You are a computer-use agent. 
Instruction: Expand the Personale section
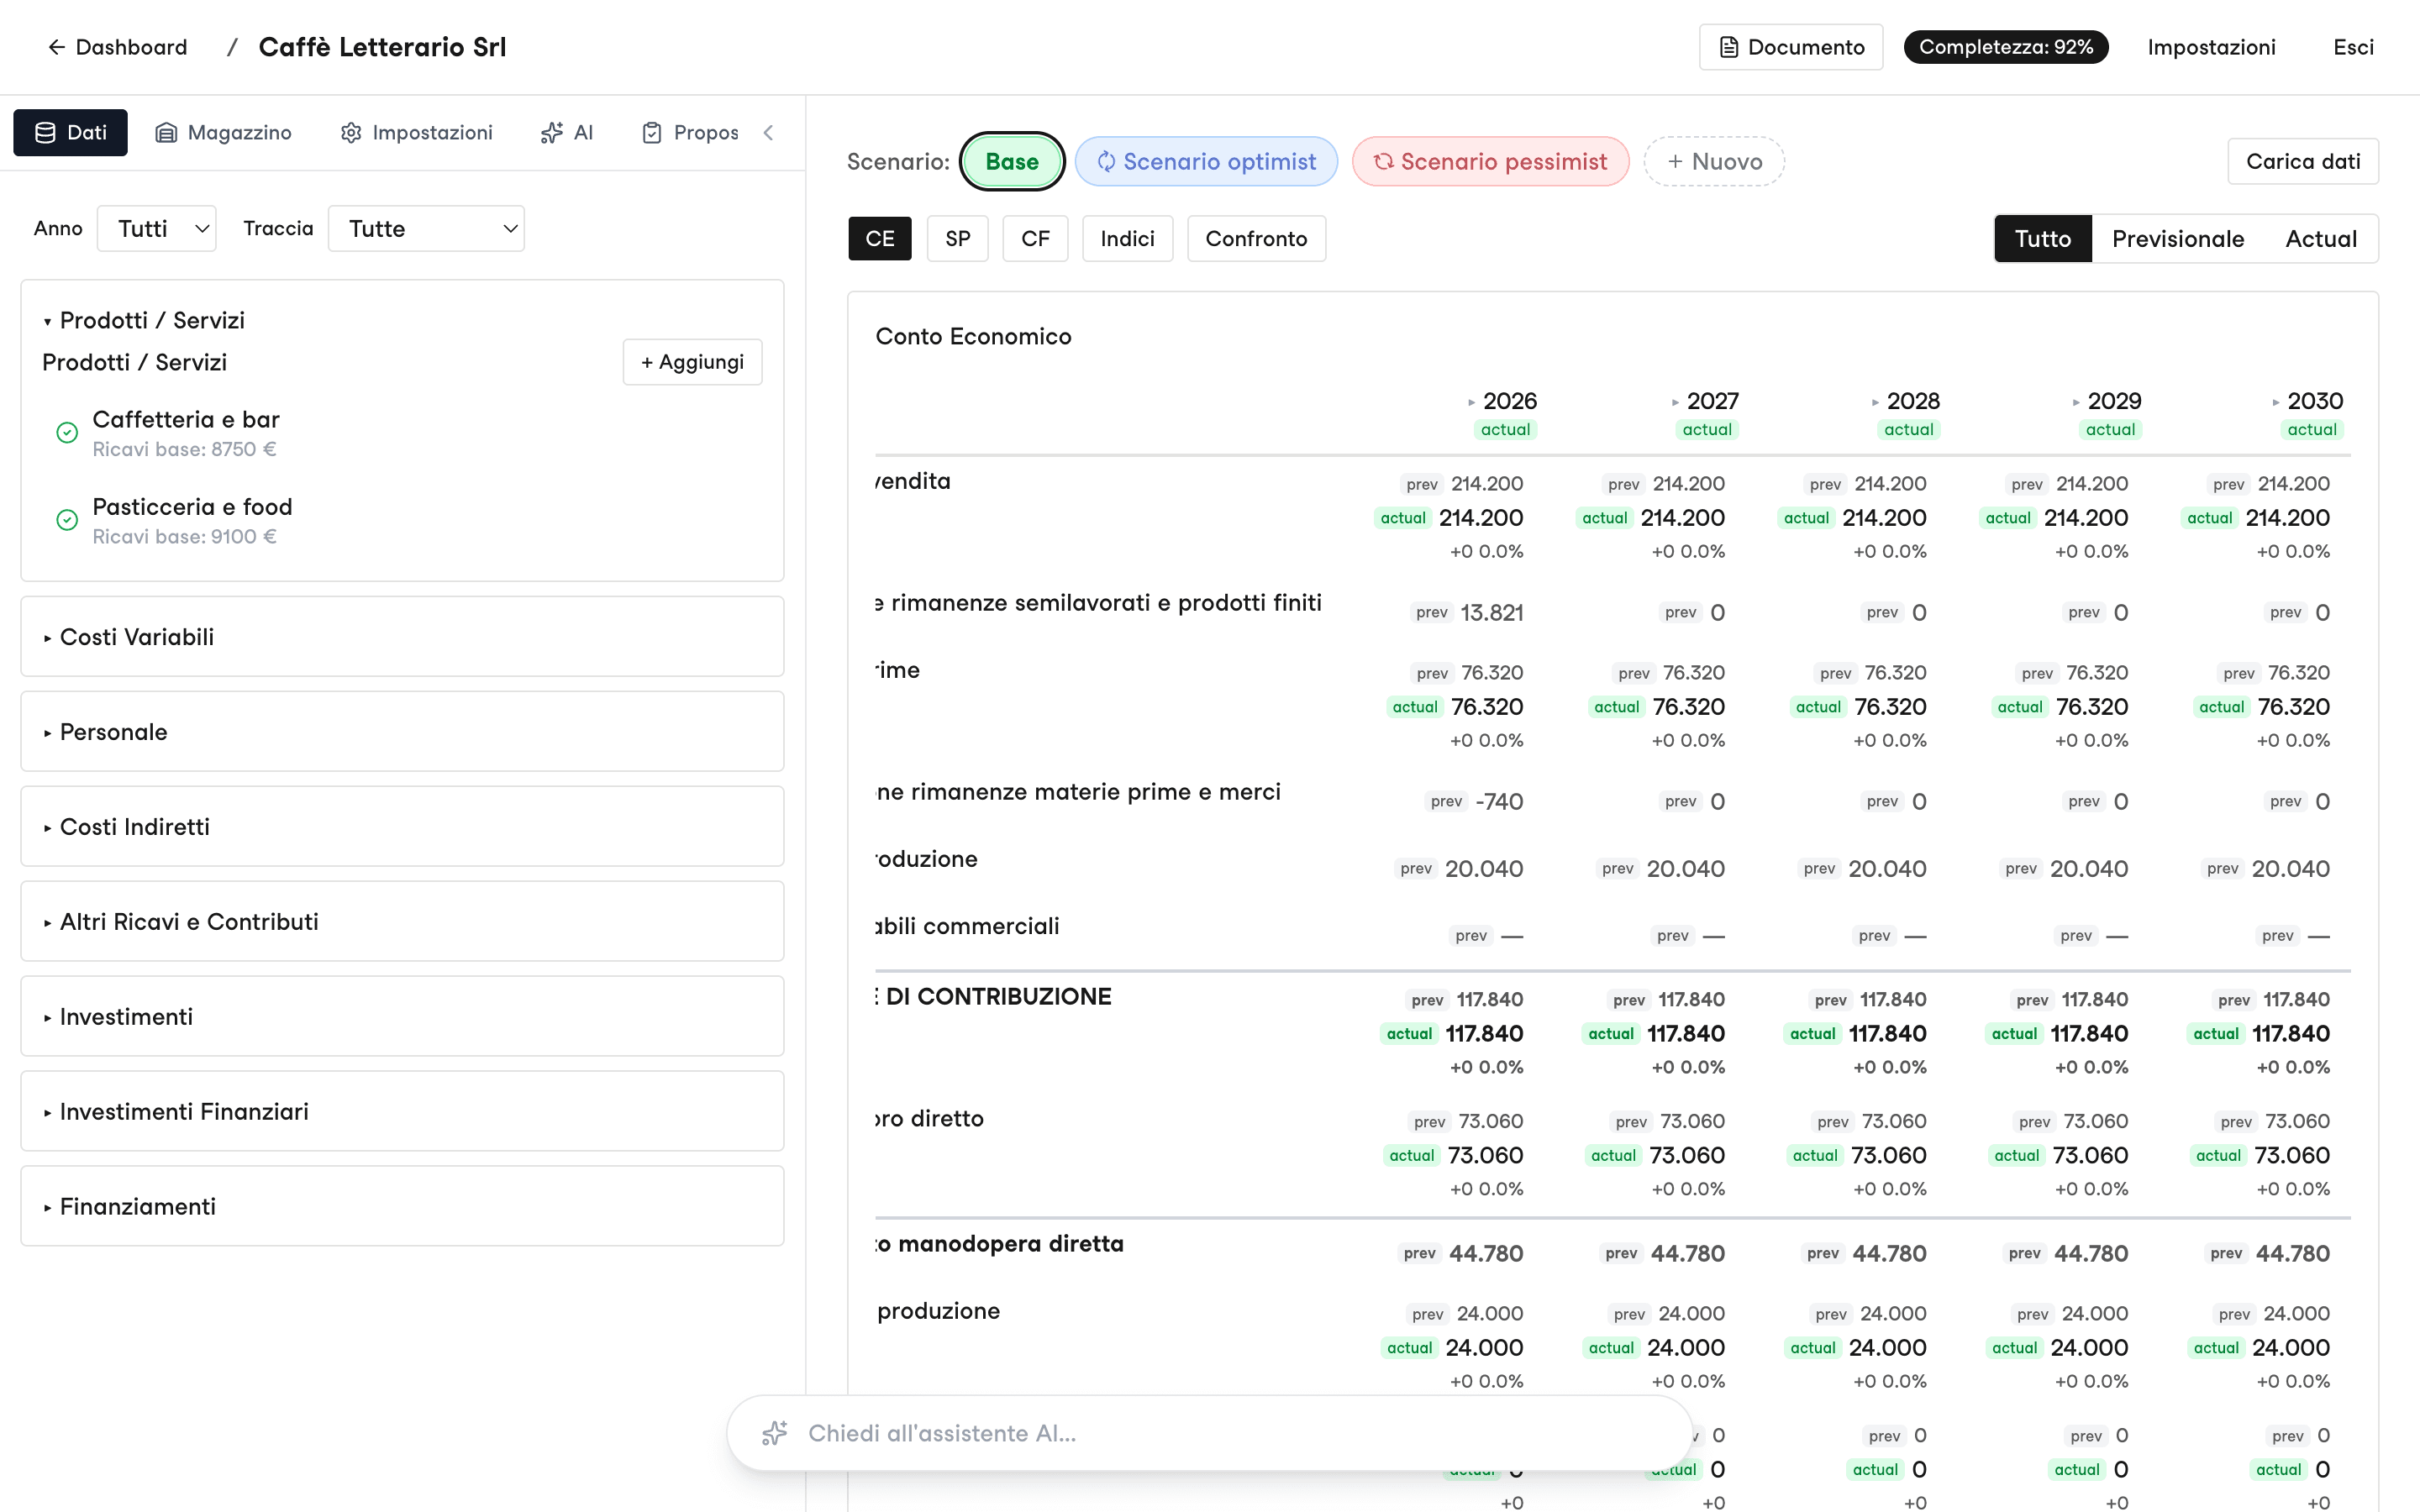[402, 732]
